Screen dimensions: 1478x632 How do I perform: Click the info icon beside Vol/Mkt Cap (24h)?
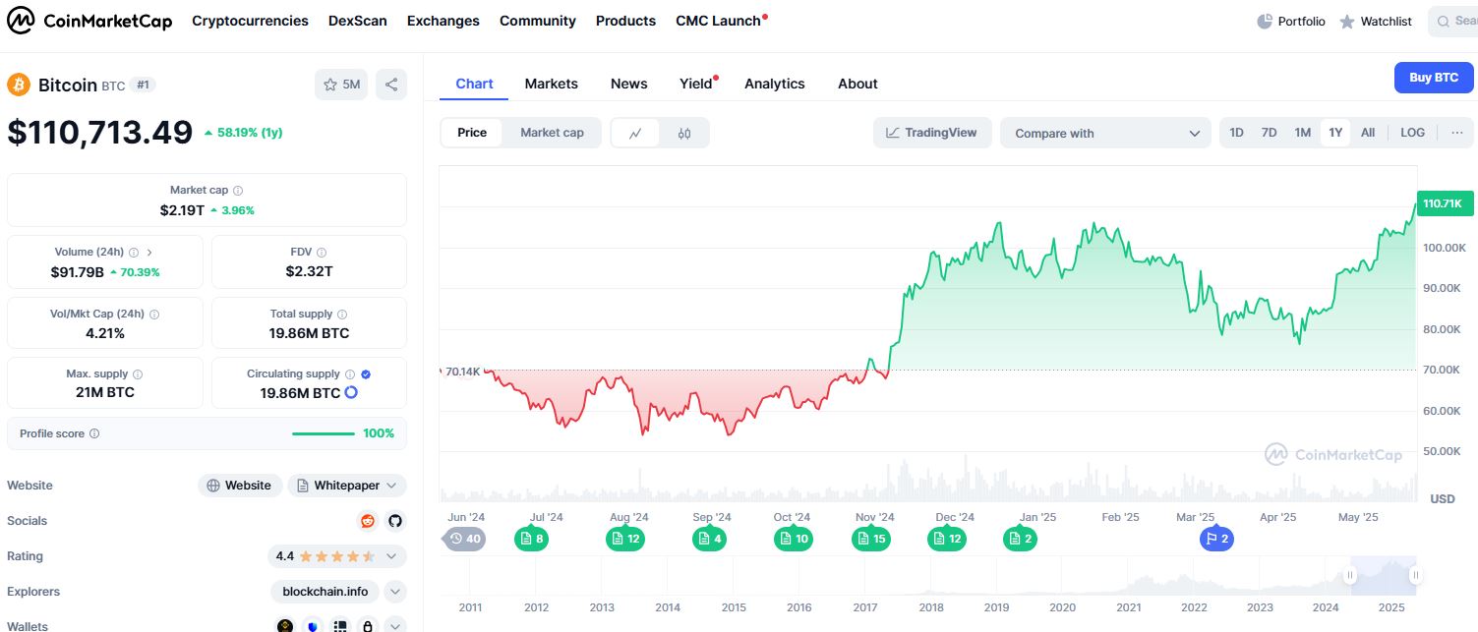pos(154,315)
